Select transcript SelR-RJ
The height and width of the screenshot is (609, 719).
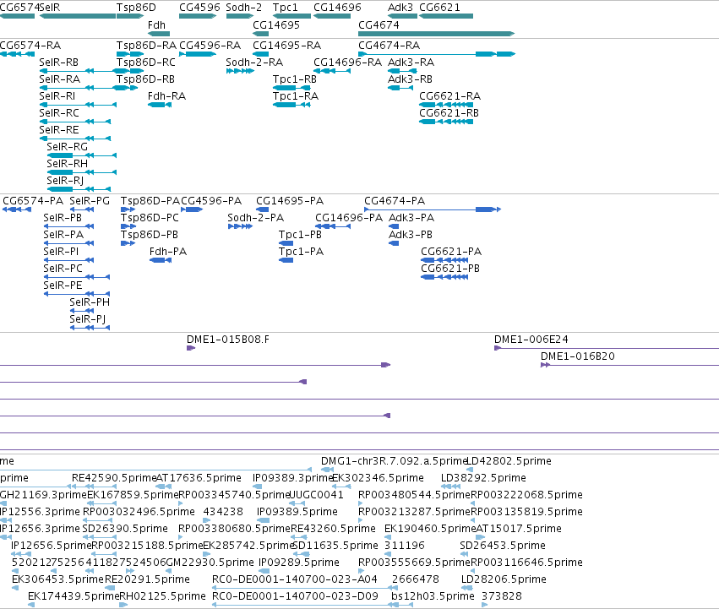79,189
